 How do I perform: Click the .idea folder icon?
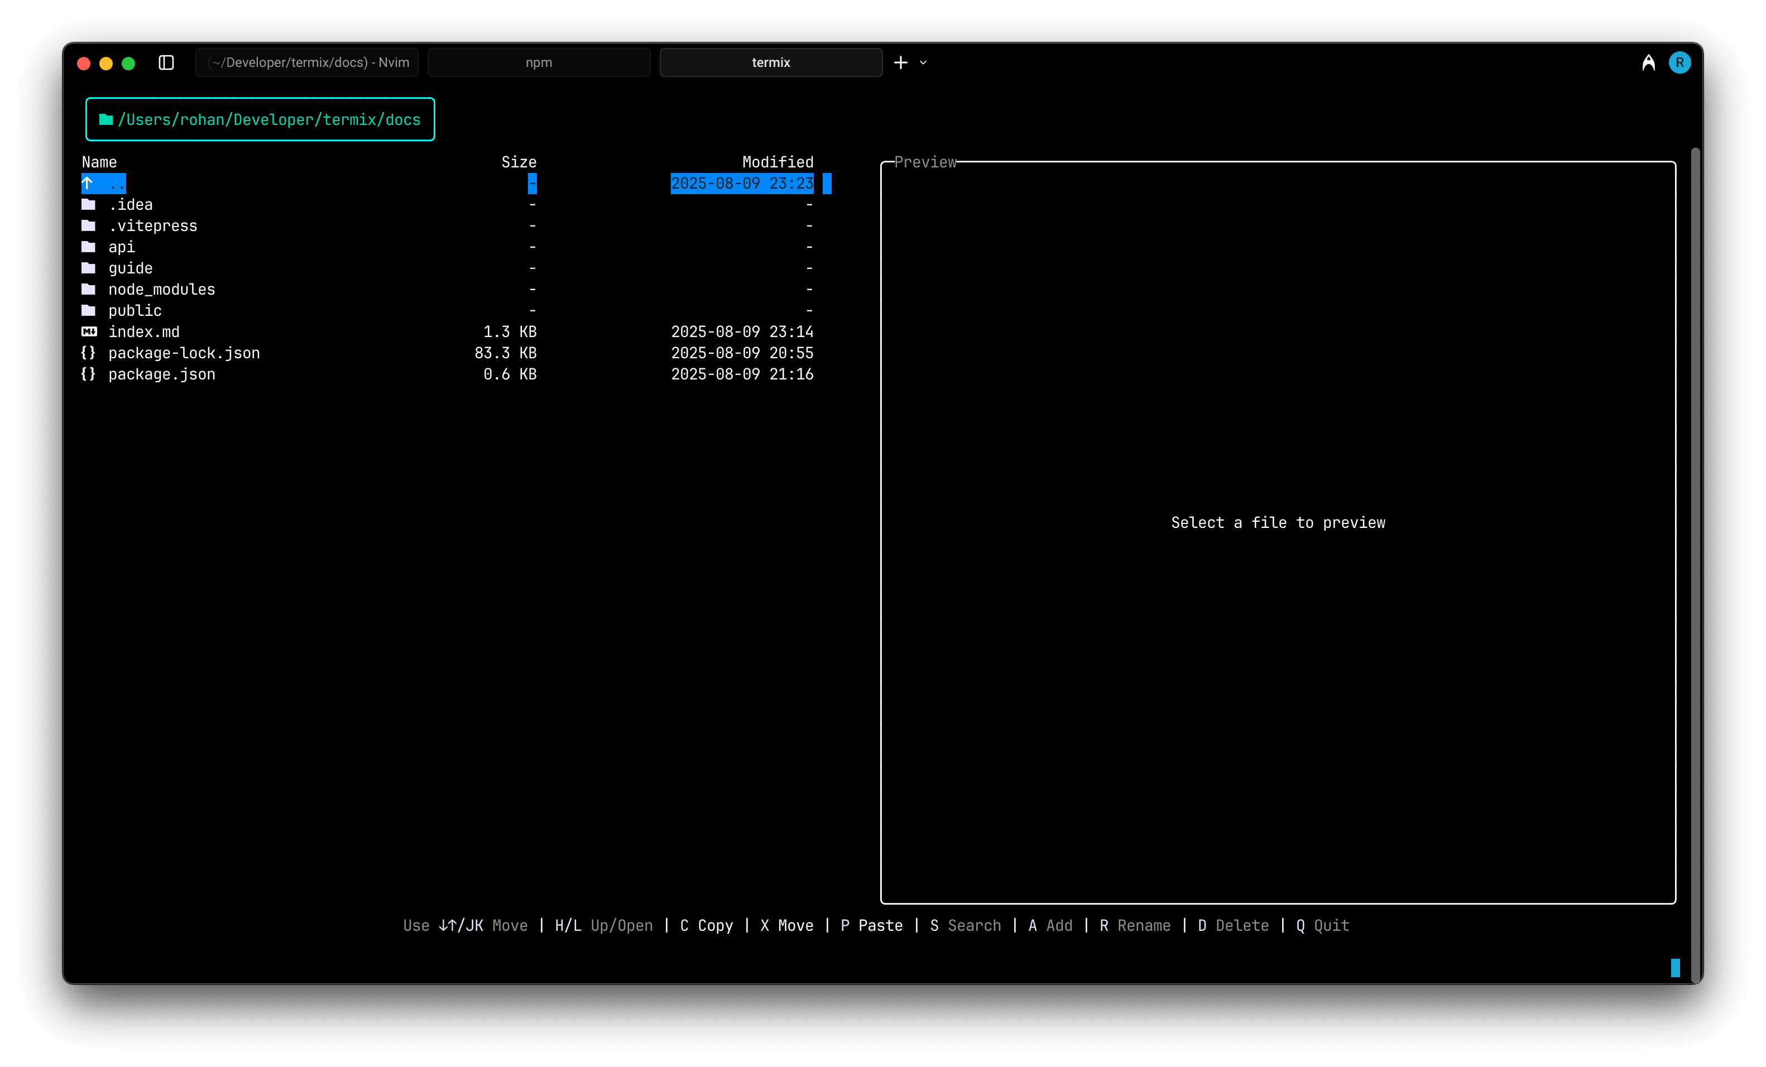click(88, 204)
